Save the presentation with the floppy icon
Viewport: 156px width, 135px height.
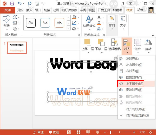(12, 4)
